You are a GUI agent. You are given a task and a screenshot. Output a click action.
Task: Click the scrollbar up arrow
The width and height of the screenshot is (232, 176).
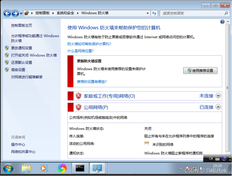(228, 21)
